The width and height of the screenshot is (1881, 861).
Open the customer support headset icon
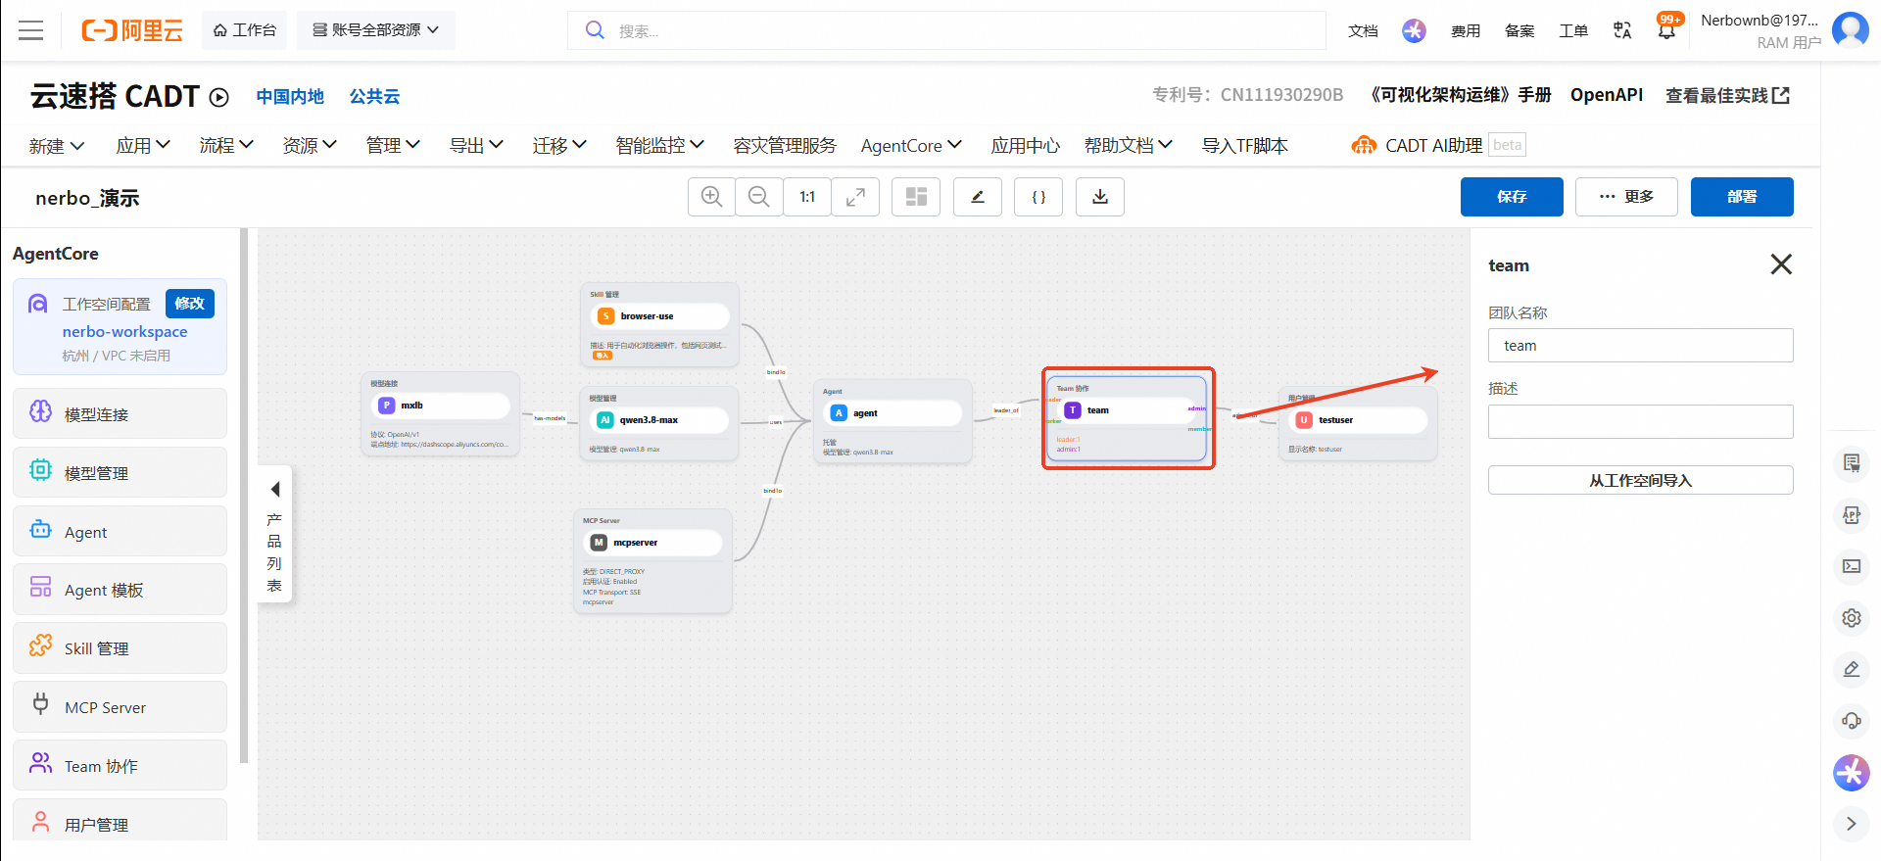coord(1852,721)
